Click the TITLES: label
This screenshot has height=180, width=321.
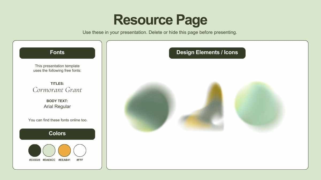click(57, 84)
